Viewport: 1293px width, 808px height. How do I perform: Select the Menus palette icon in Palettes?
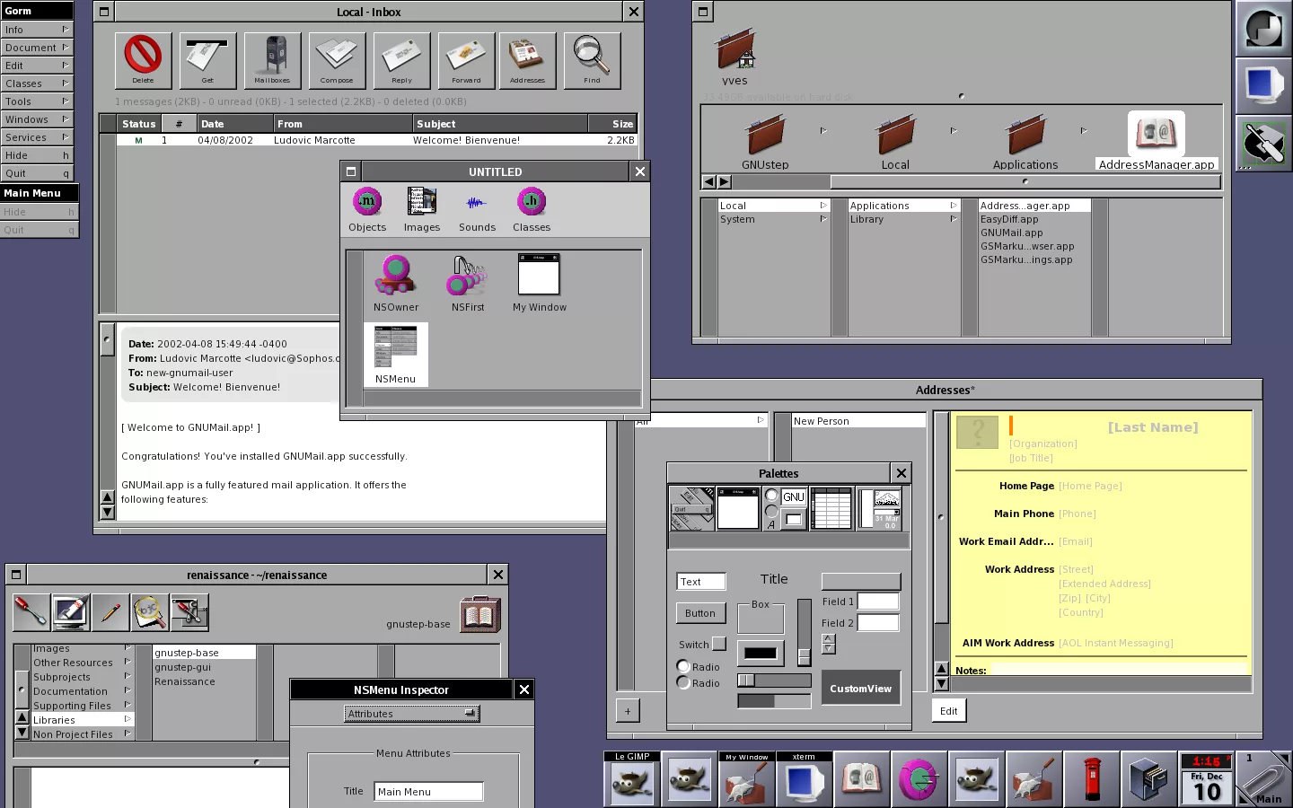(692, 509)
